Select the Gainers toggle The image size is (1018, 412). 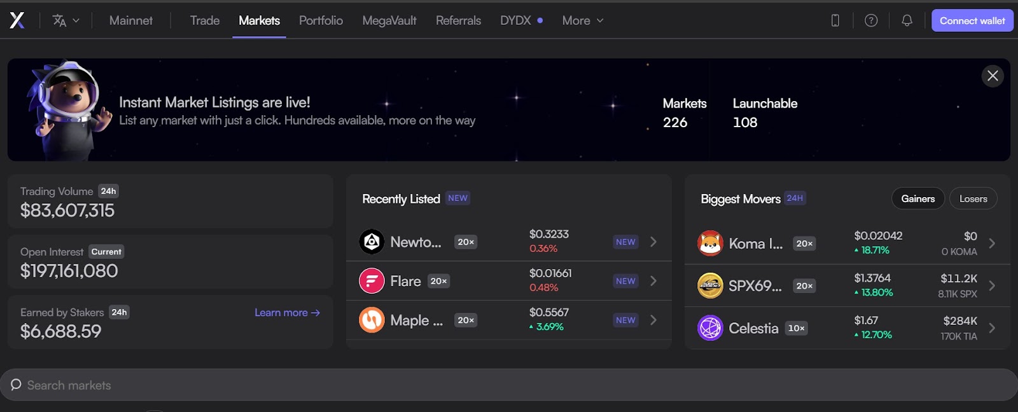[x=918, y=199]
